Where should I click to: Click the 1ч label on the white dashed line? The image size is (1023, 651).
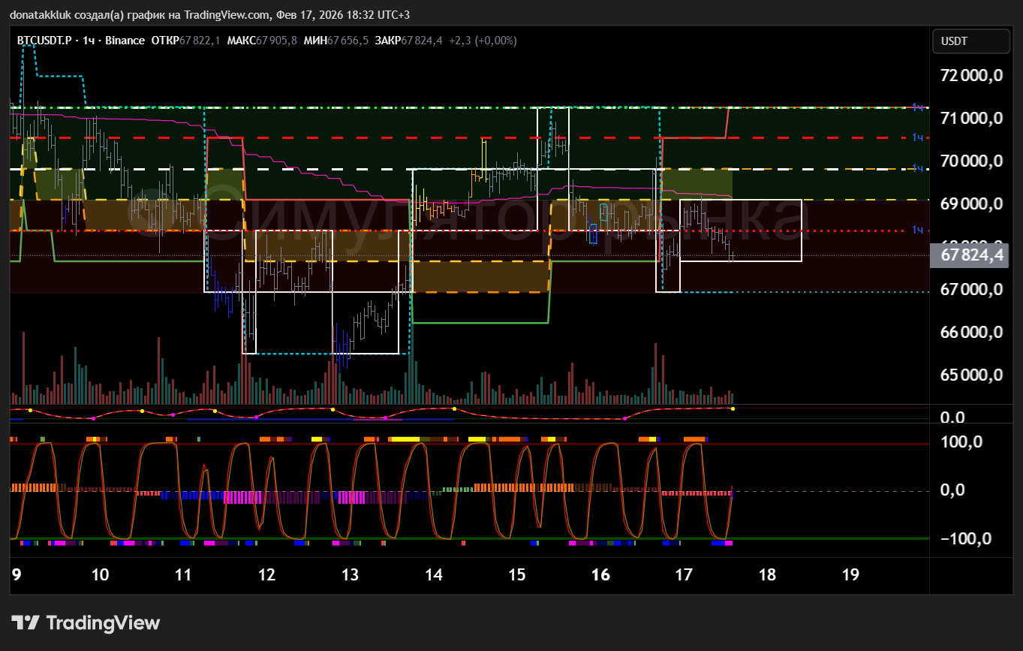point(917,168)
